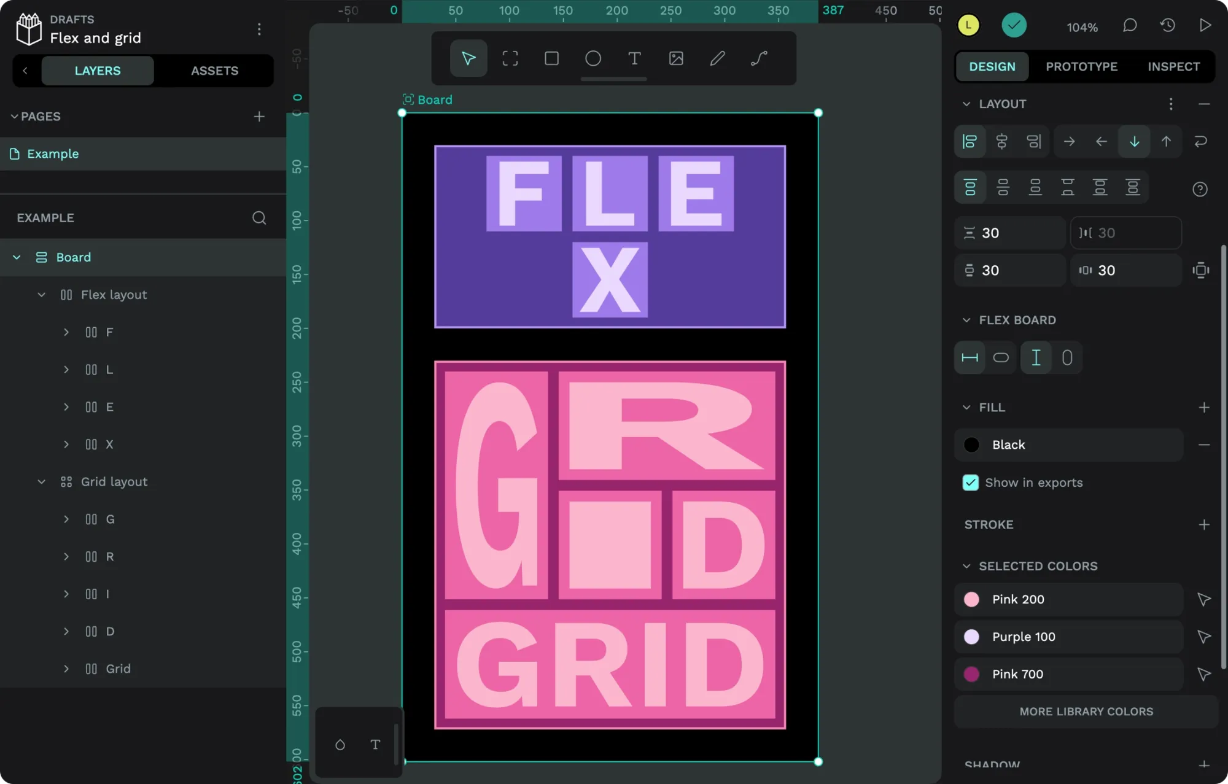The height and width of the screenshot is (784, 1228).
Task: Select the Rectangle tool
Action: [x=551, y=58]
